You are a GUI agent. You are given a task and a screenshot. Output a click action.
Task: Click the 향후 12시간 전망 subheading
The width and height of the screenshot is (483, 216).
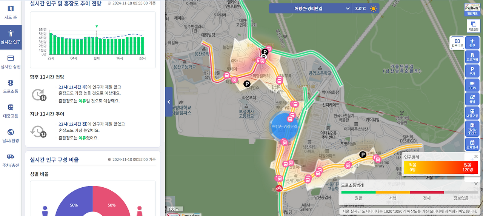click(47, 77)
